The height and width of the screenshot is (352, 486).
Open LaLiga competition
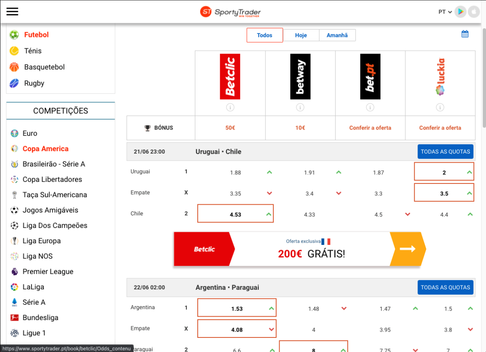tap(33, 287)
